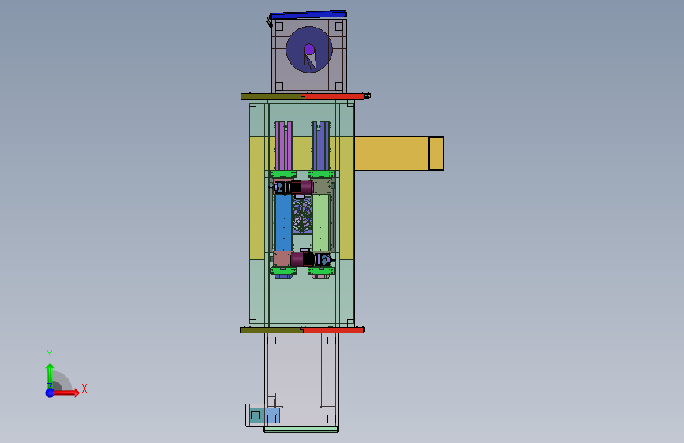Click the red X axis arrow of the triad
This screenshot has height=443, width=684.
(67, 393)
